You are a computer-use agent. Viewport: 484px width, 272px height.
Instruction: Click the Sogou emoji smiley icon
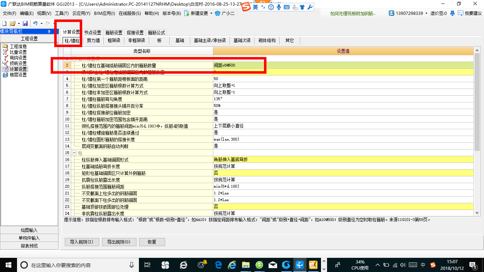271,7
